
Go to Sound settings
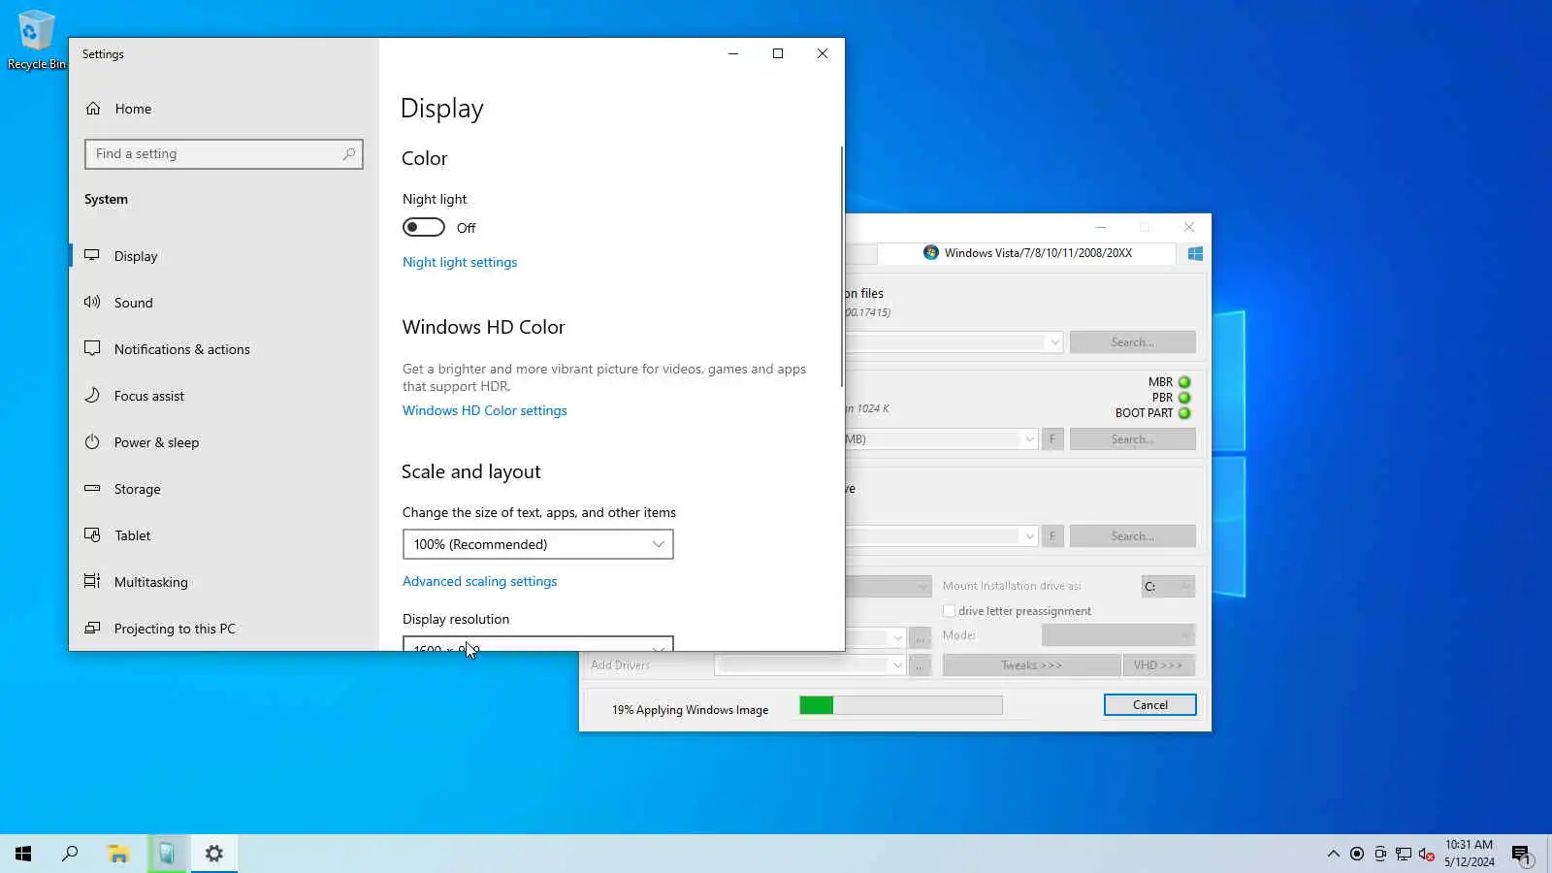click(223, 303)
